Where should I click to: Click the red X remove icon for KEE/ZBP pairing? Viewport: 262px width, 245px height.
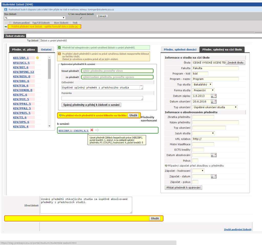(x=92, y=130)
